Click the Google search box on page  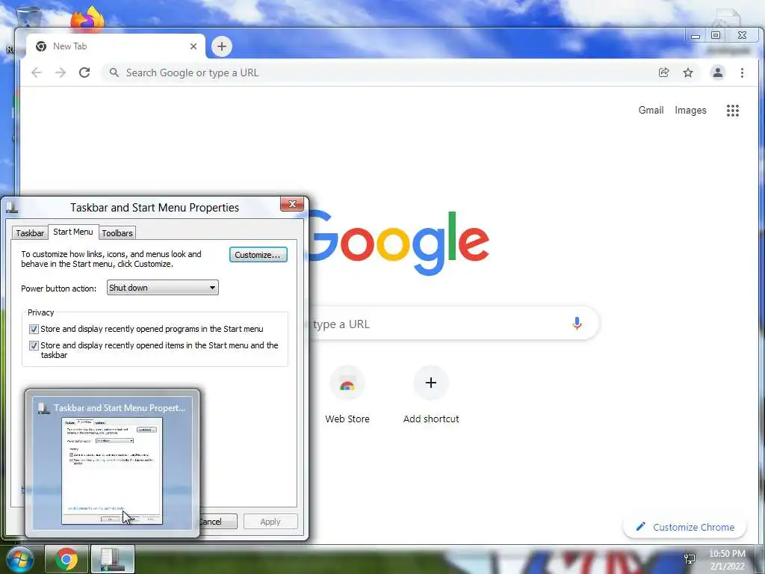453,323
